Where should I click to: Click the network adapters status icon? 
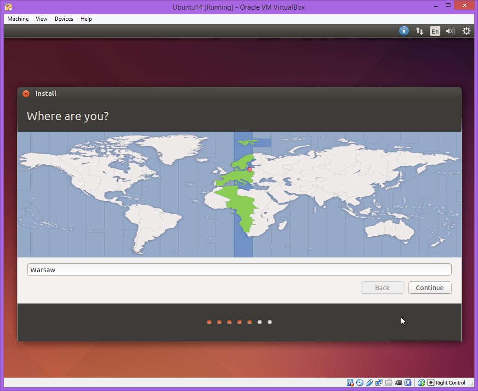[379, 383]
